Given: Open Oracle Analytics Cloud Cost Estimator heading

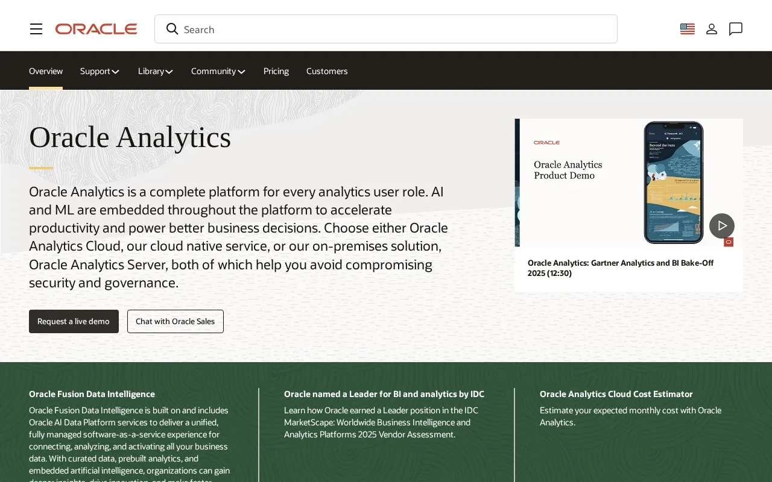Looking at the screenshot, I should (616, 394).
